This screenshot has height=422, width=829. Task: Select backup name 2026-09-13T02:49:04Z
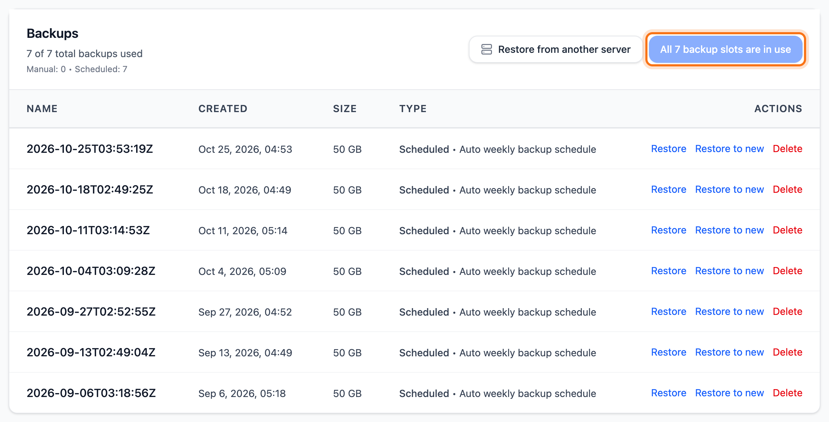(91, 352)
